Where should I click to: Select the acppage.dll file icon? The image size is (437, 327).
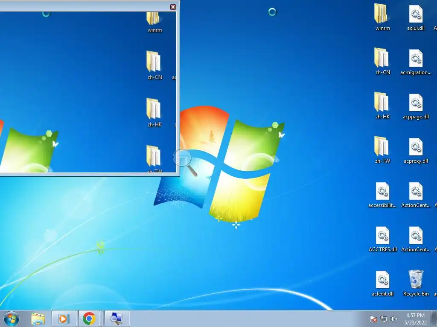[416, 106]
